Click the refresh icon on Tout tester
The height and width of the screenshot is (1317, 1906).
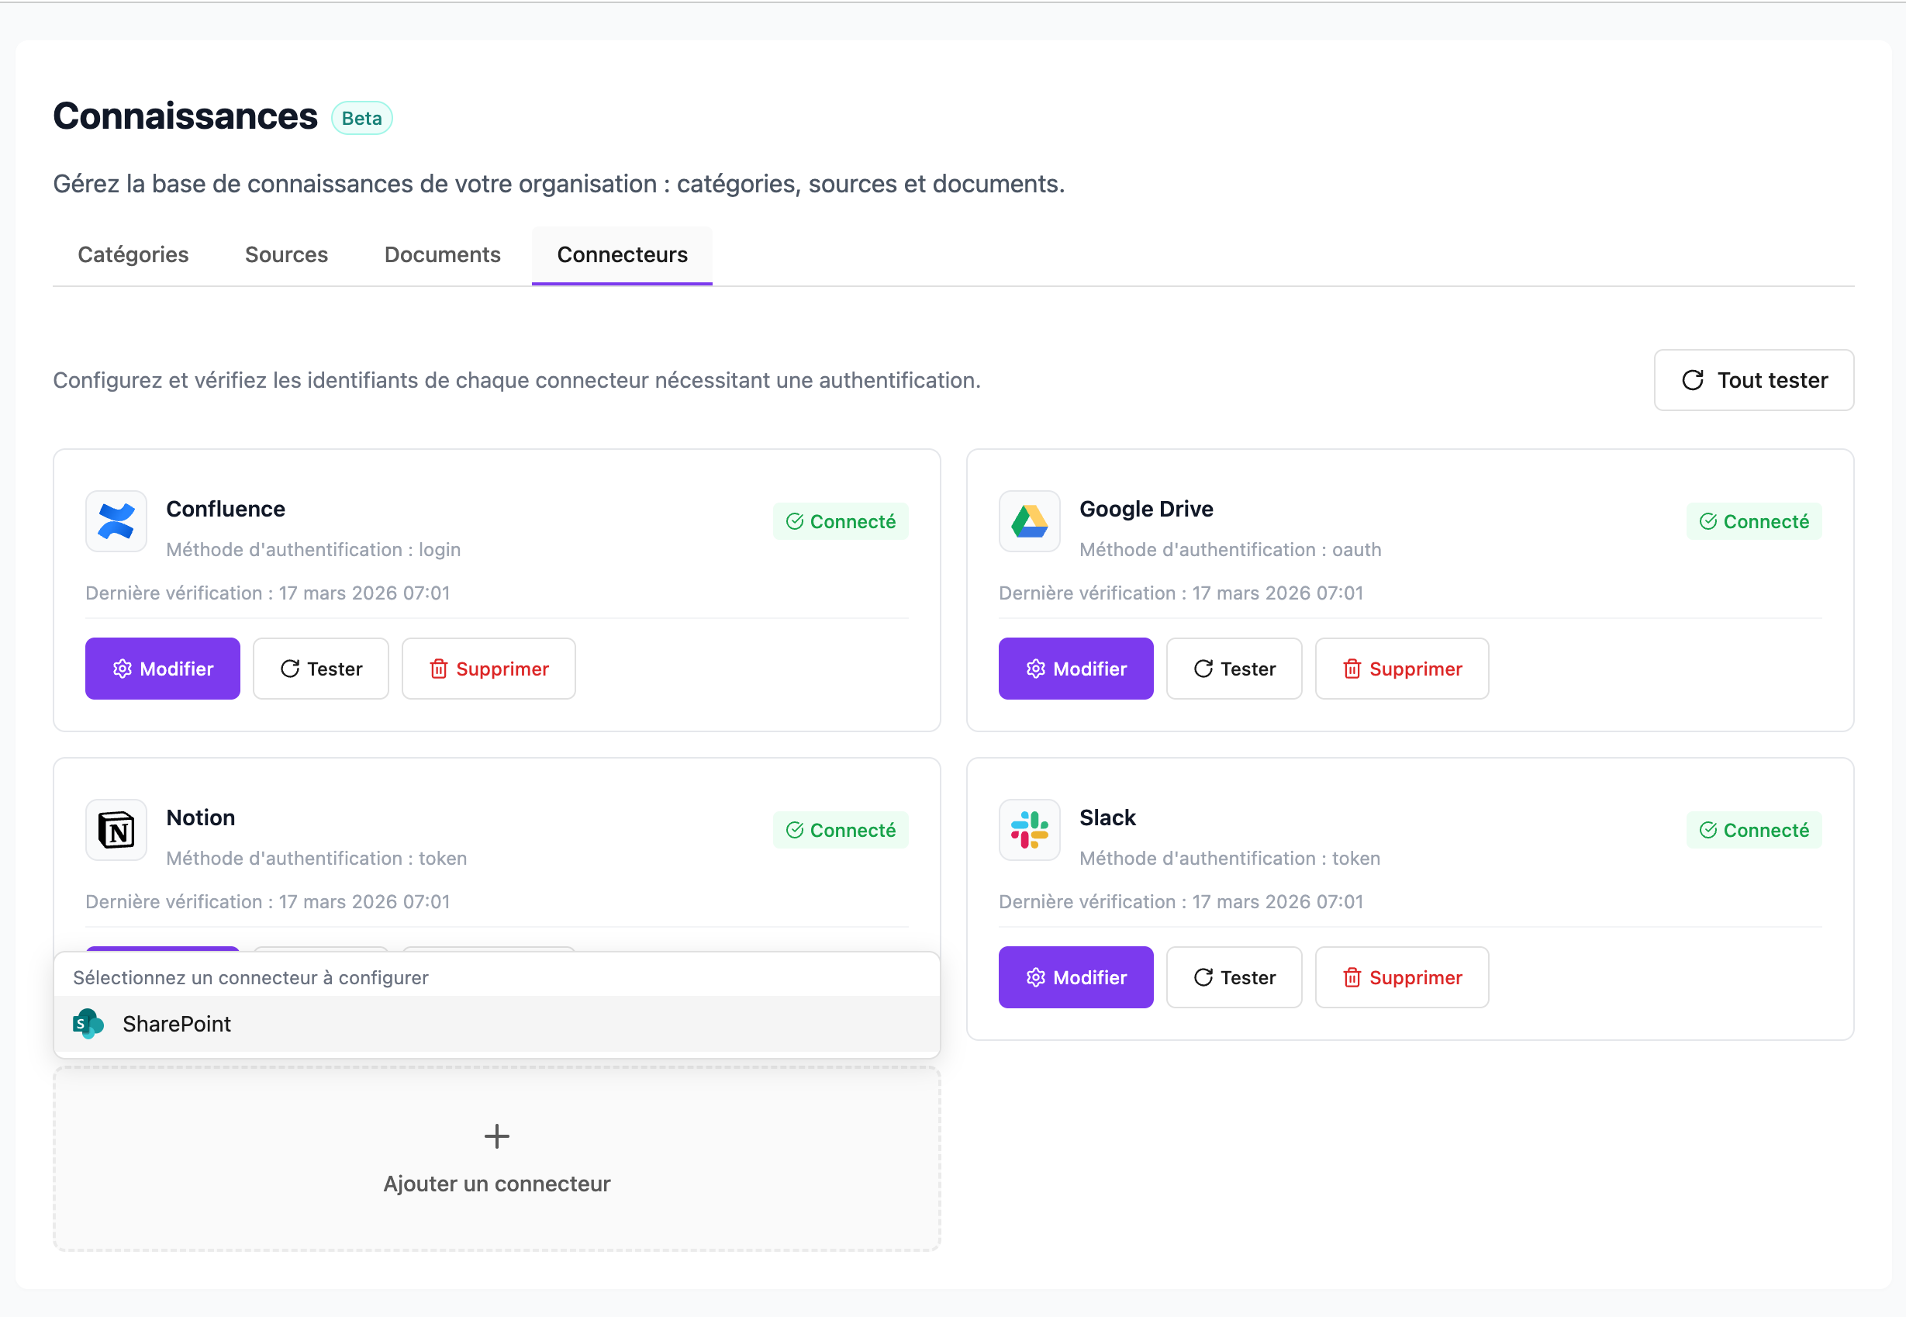click(1693, 380)
